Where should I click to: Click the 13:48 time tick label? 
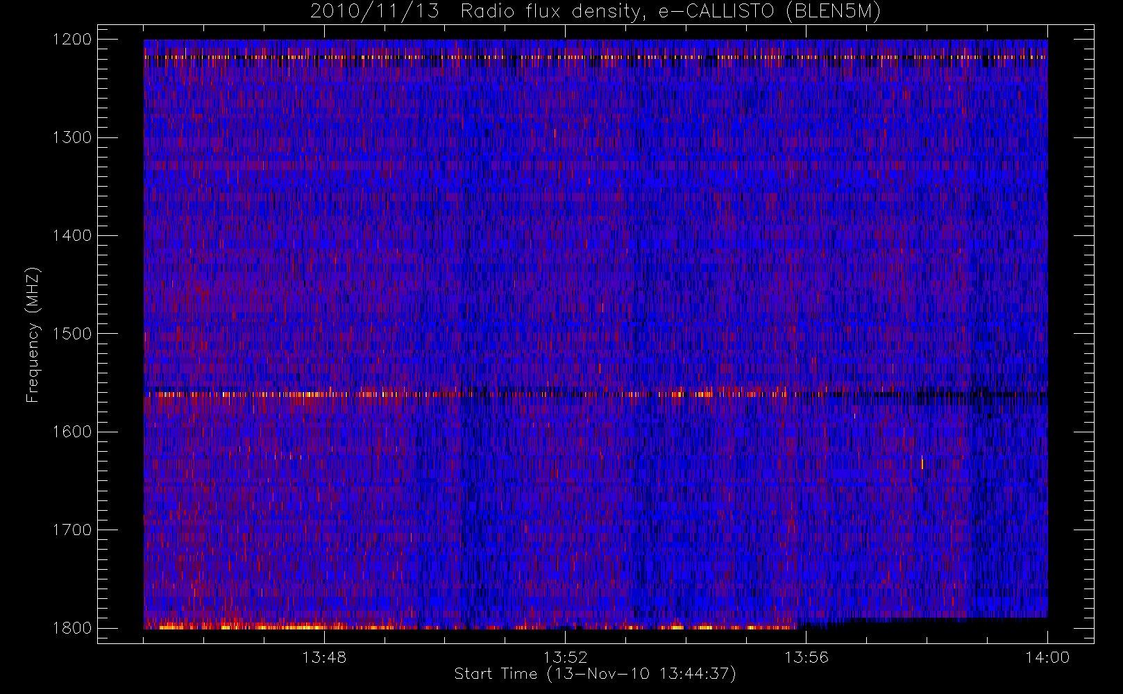(x=324, y=657)
